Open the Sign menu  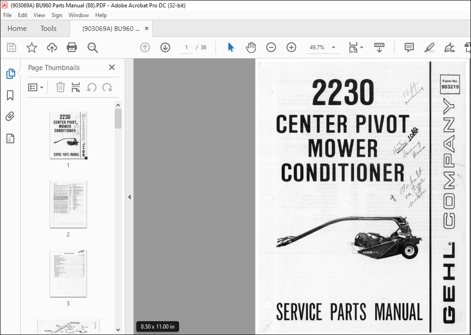(x=57, y=15)
